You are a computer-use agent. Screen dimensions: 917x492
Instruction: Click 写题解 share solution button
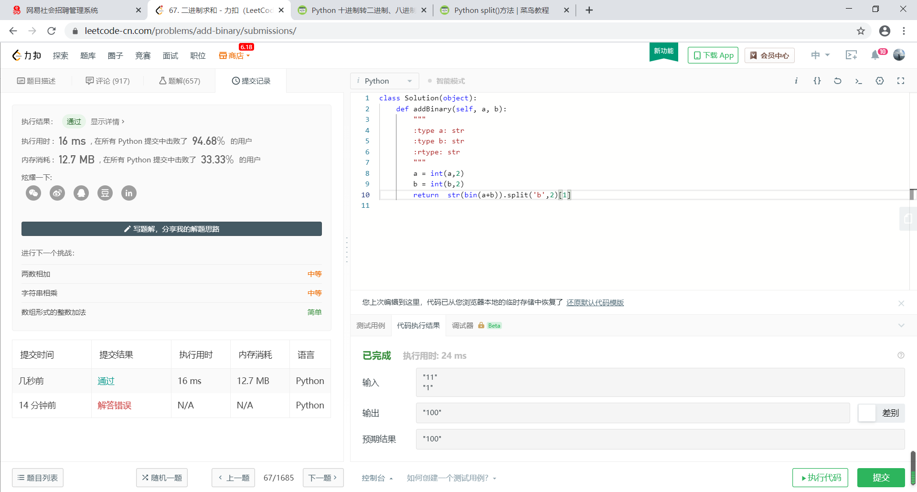point(171,229)
